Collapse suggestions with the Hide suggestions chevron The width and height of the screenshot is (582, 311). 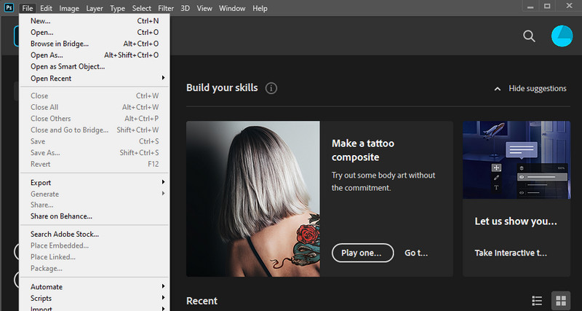pos(498,89)
